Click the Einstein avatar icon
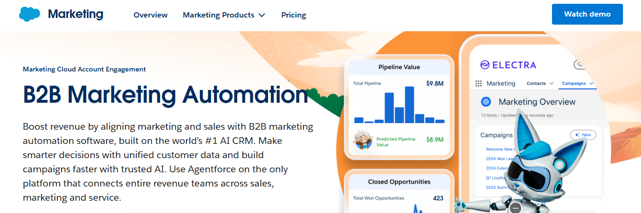 point(363,140)
